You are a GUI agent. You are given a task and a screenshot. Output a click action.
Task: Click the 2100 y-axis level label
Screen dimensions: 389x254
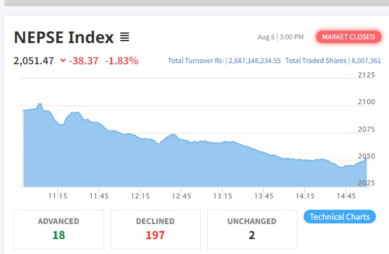pyautogui.click(x=367, y=102)
